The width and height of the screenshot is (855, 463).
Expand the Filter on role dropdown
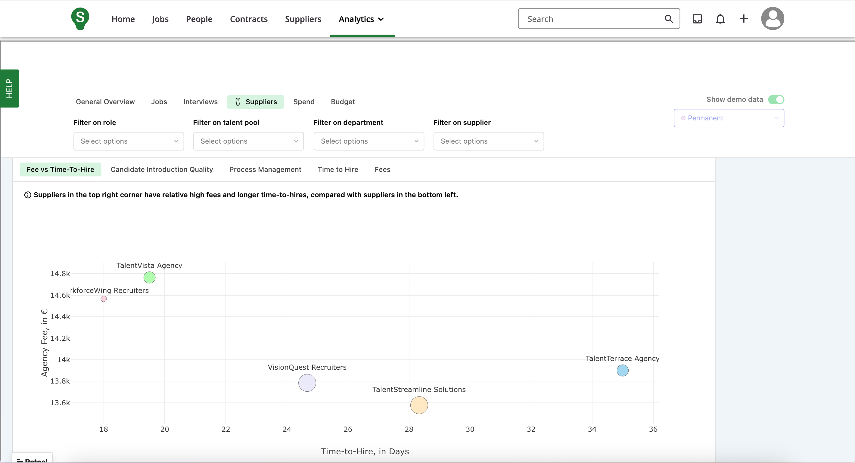pyautogui.click(x=129, y=141)
